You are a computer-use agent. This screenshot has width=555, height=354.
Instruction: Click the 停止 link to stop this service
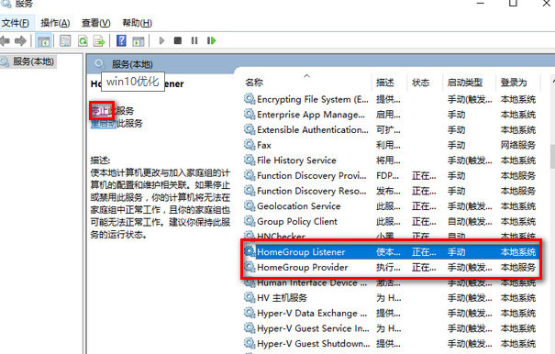coord(100,111)
